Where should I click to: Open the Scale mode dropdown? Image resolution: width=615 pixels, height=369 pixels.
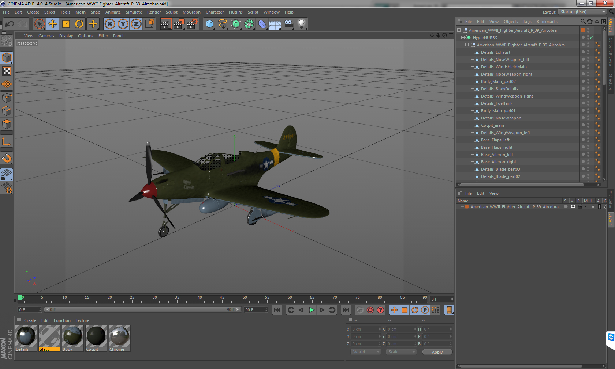tap(401, 352)
